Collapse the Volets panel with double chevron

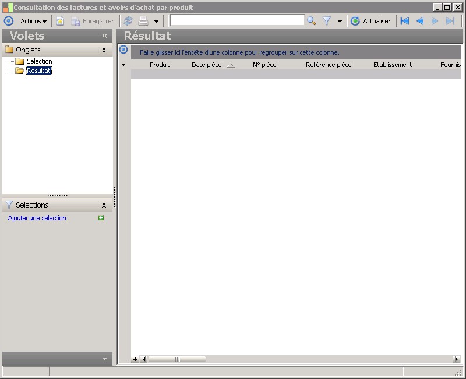click(x=104, y=36)
